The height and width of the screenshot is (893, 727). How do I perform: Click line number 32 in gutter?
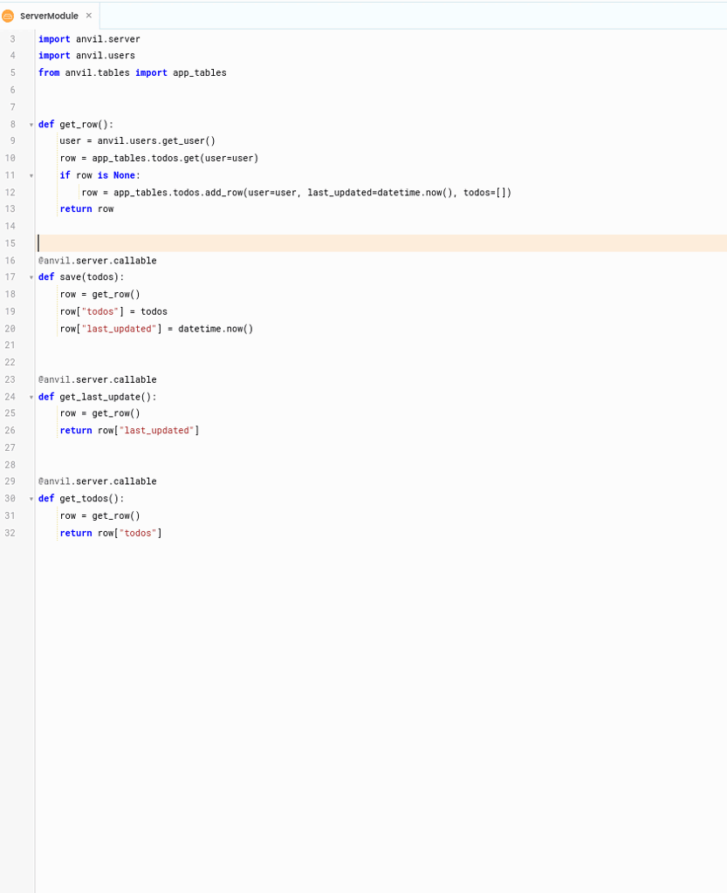10,533
